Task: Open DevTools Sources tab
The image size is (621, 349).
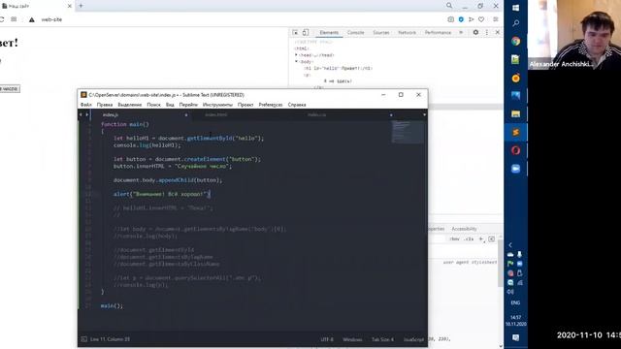Action: (381, 32)
